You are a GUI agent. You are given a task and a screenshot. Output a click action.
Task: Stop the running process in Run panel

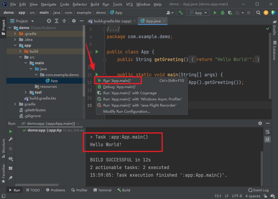(11, 149)
